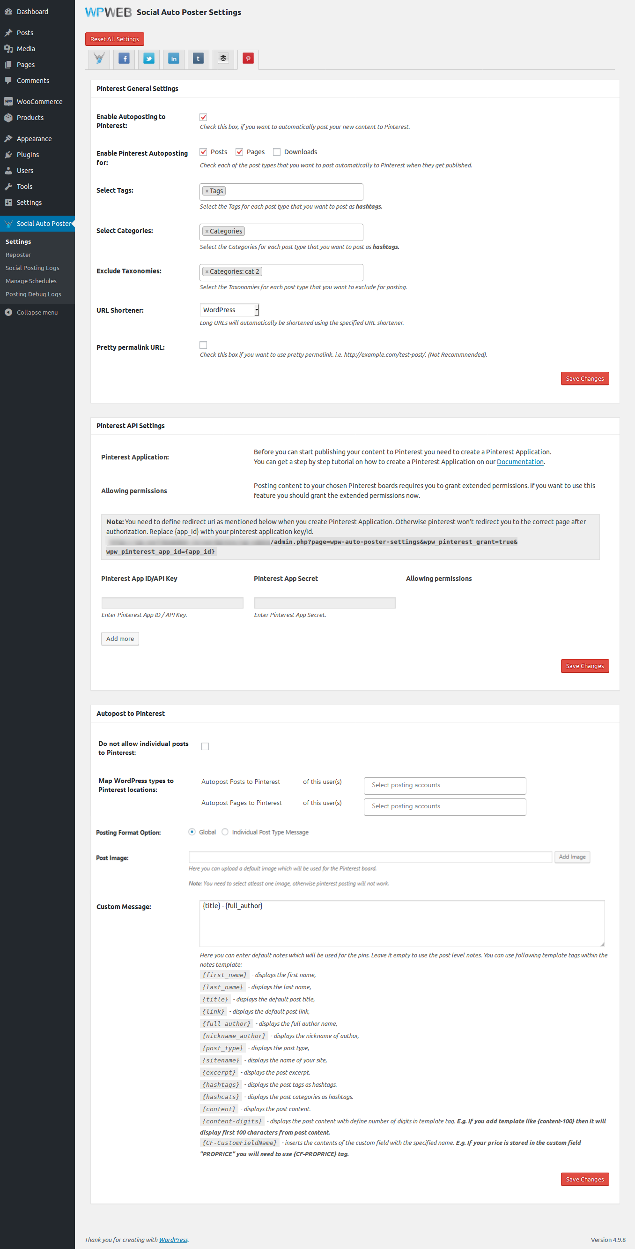Check the Pretty permalink URL box
Screen dimensions: 635x1249
pyautogui.click(x=203, y=345)
